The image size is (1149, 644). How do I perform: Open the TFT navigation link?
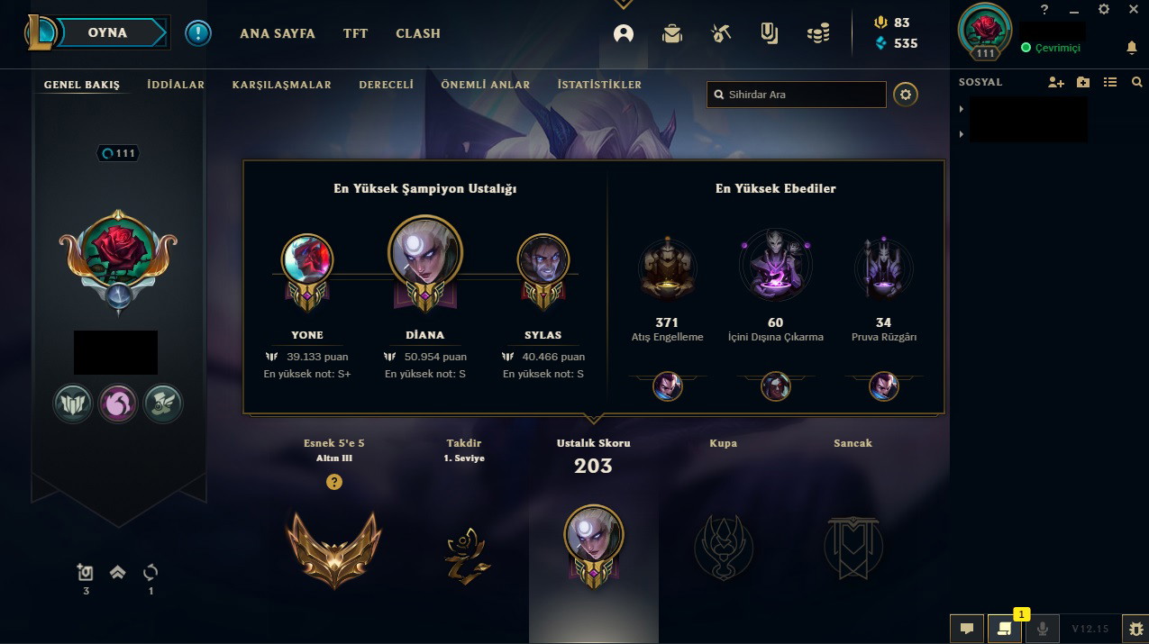point(355,33)
